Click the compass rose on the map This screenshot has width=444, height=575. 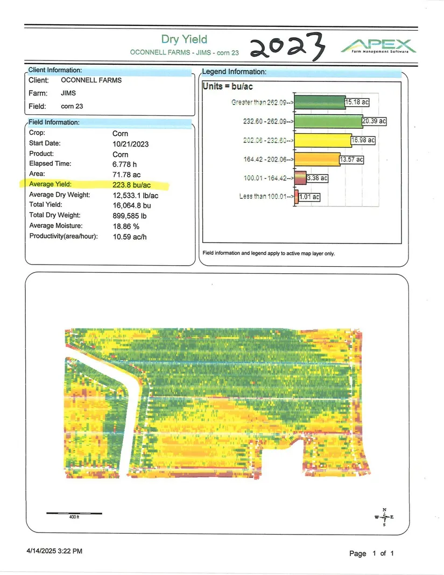tap(384, 517)
